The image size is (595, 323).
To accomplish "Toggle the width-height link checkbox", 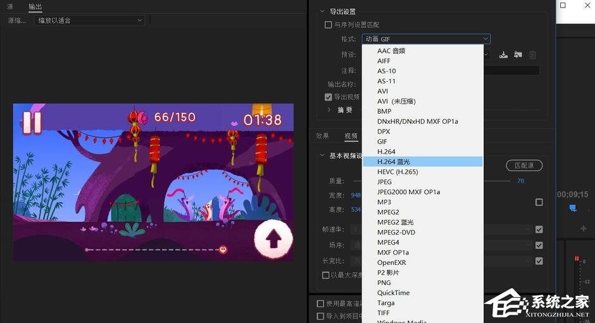I will pyautogui.click(x=539, y=202).
